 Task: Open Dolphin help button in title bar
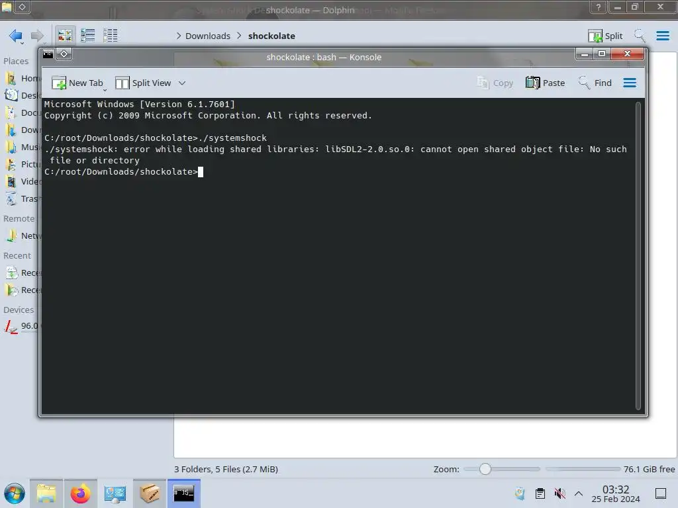(599, 7)
